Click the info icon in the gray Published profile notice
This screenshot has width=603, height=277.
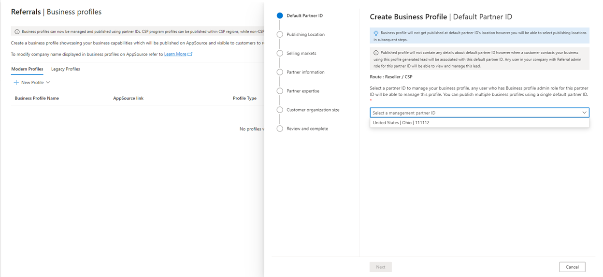click(x=376, y=52)
